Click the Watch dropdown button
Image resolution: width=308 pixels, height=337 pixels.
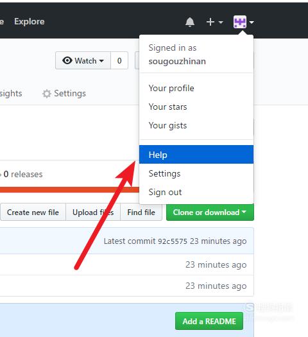[83, 60]
